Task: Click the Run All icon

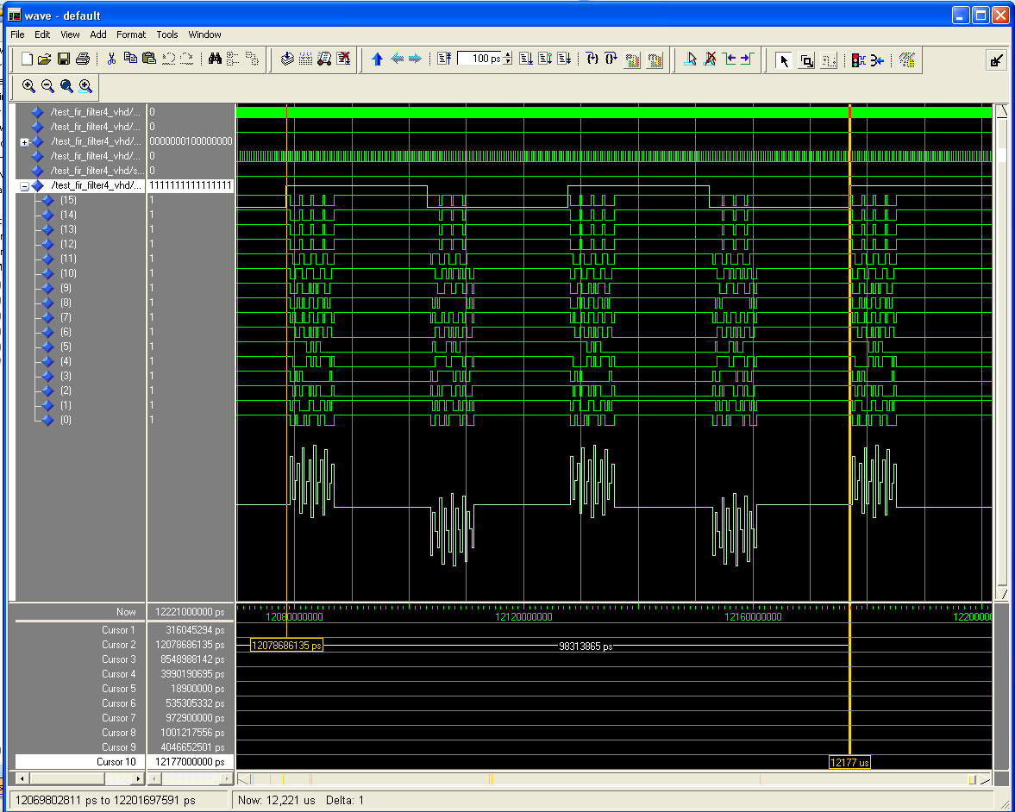Action: click(565, 59)
